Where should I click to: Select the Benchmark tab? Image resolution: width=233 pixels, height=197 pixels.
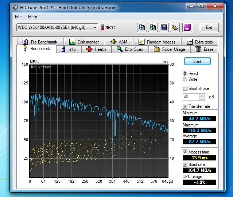[36, 49]
